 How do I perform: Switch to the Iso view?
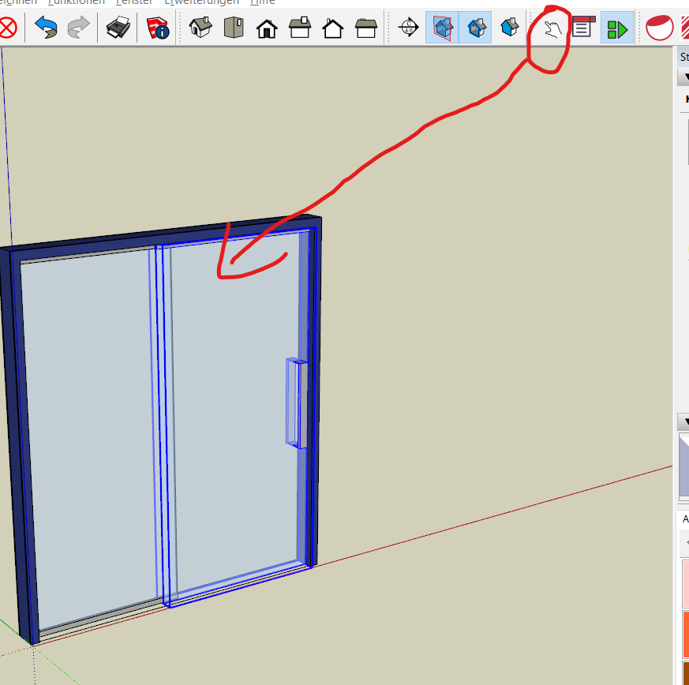click(201, 28)
